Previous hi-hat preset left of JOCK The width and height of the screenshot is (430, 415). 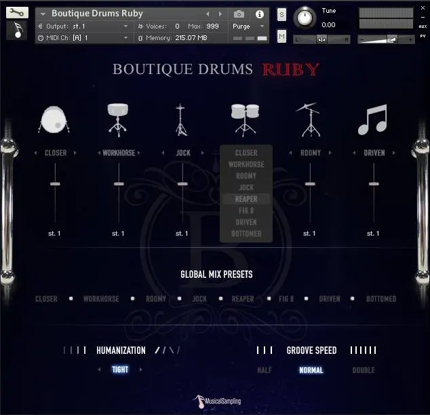163,153
